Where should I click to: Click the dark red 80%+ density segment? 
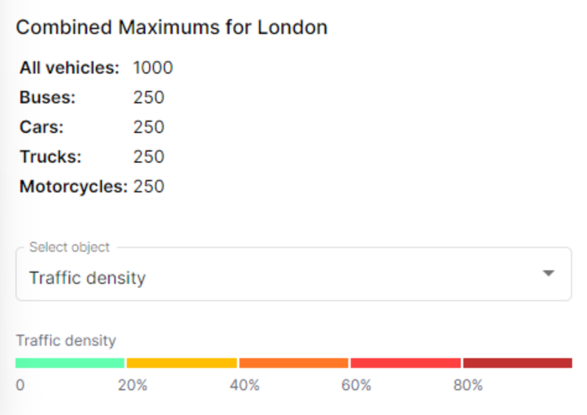pyautogui.click(x=517, y=363)
